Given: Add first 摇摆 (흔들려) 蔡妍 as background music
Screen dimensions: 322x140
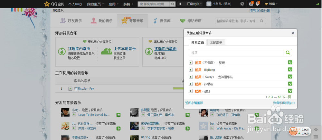Looking at the screenshot, I should [x=290, y=62].
